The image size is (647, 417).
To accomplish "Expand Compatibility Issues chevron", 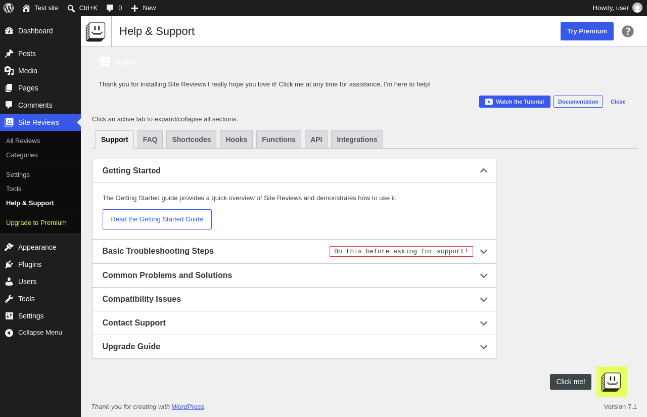I will click(484, 299).
